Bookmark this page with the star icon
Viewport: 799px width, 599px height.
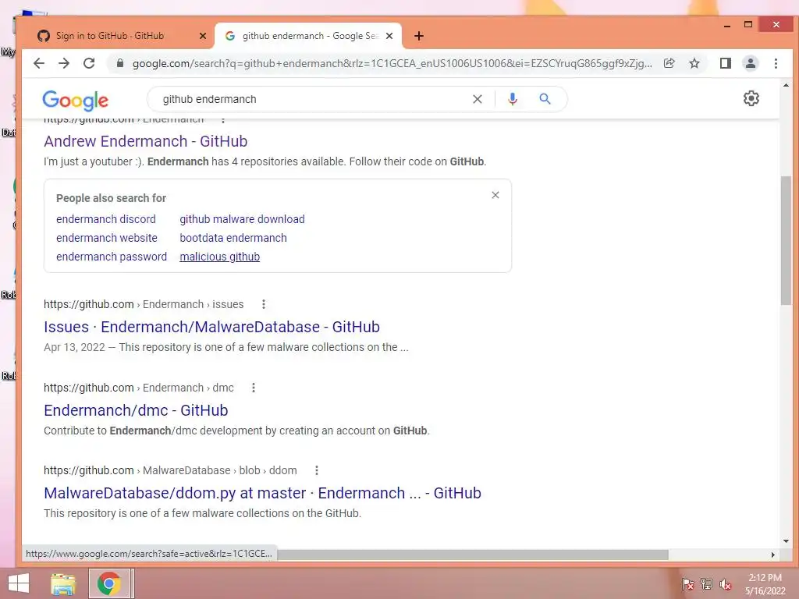point(694,63)
